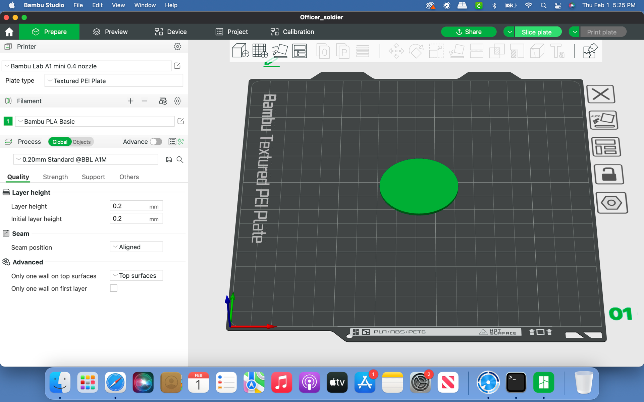Arrange objects on plate 01 side icon

tap(606, 147)
